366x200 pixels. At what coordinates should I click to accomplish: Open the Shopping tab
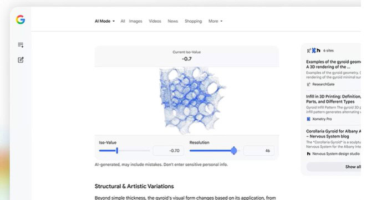(194, 21)
